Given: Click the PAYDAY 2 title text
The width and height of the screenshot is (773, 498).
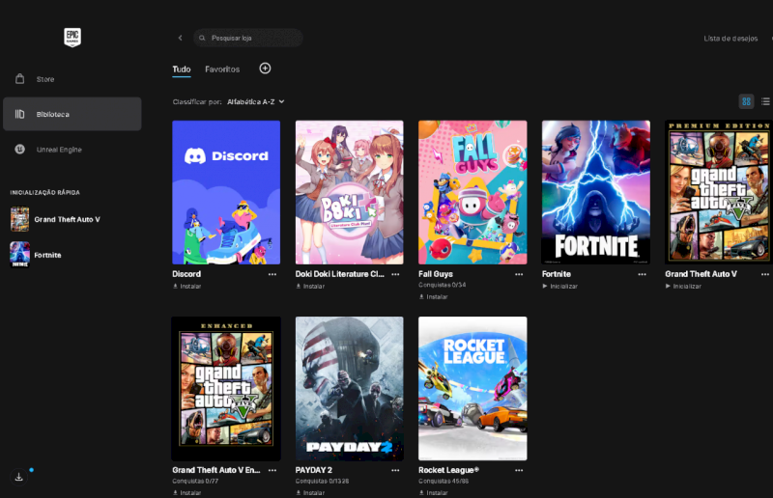Looking at the screenshot, I should 313,470.
